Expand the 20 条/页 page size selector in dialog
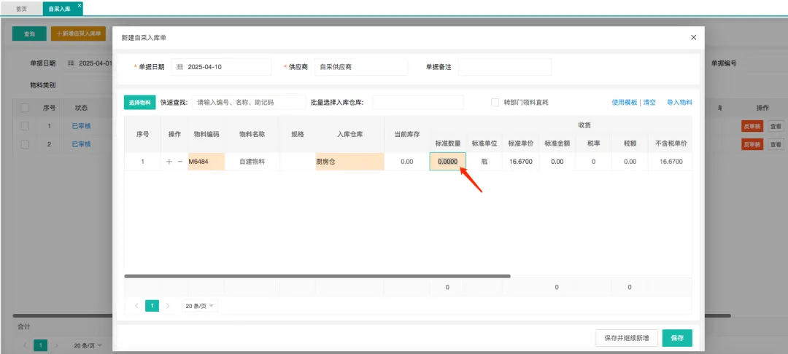The width and height of the screenshot is (788, 354). coord(200,306)
